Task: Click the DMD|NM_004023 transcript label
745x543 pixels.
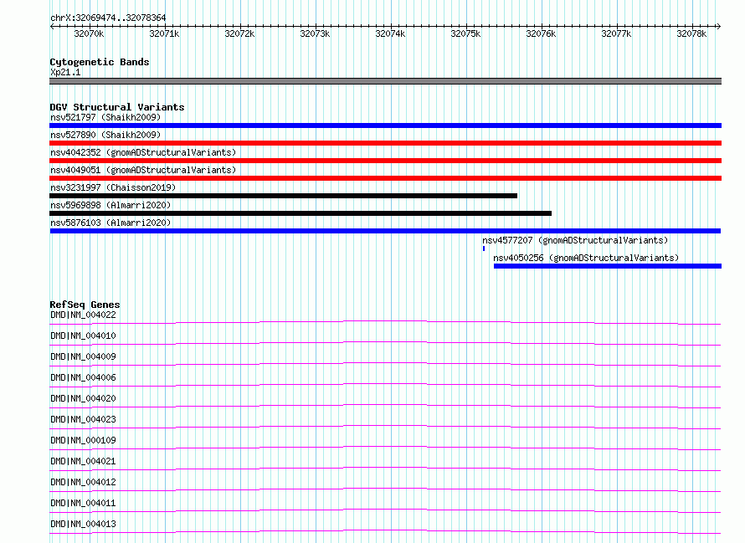Action: 83,419
